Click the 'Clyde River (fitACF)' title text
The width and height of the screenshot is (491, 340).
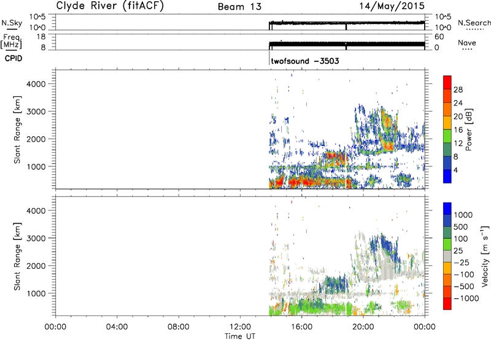(x=110, y=6)
